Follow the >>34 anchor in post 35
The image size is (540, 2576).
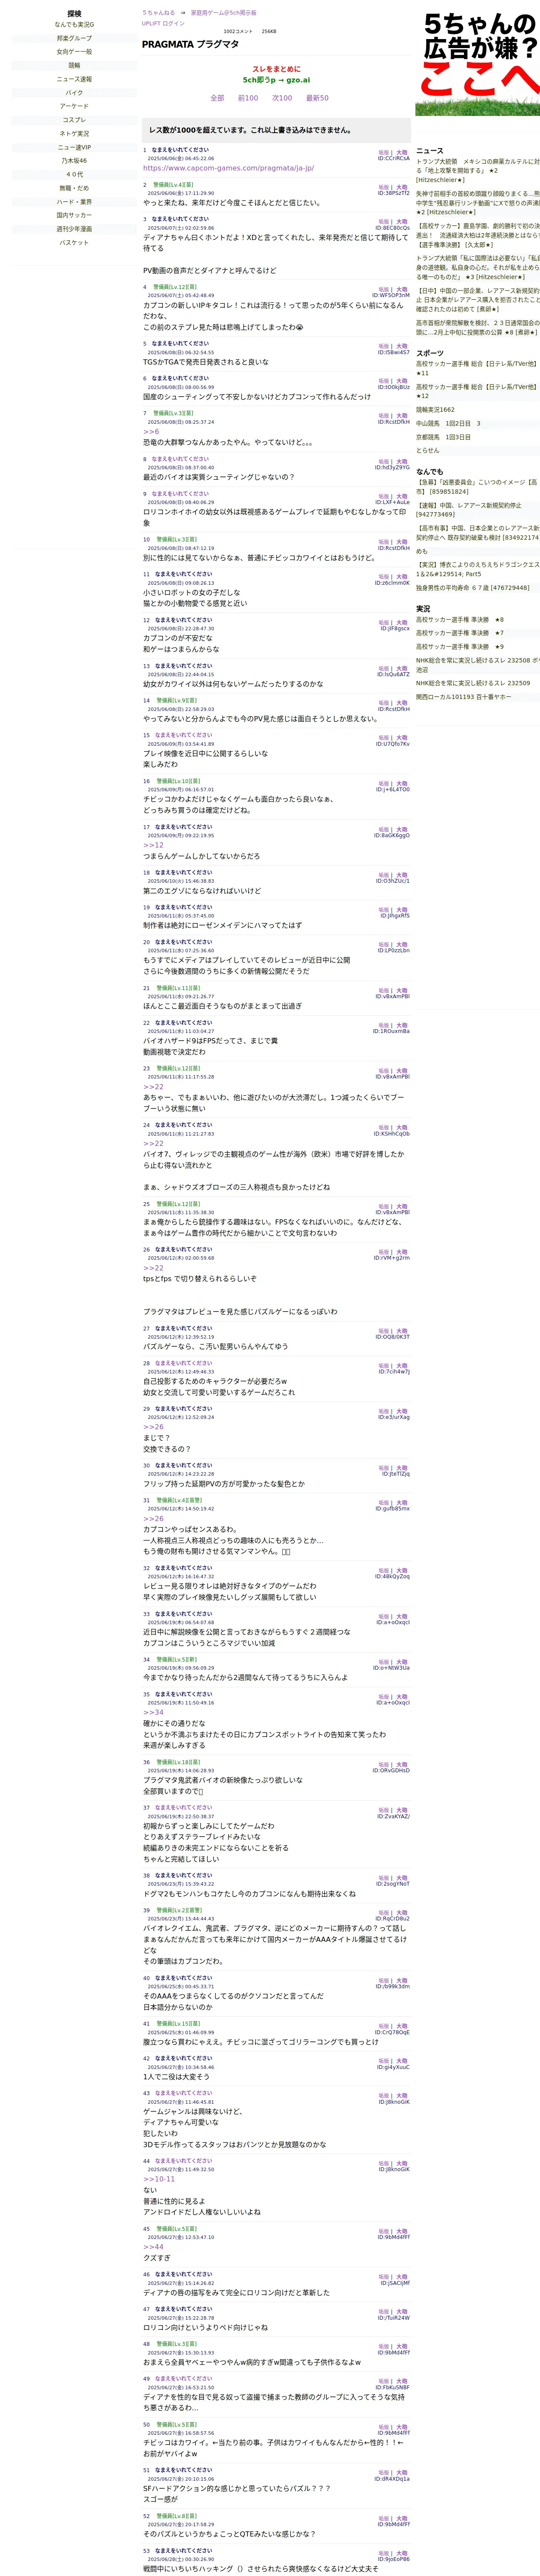(153, 1712)
